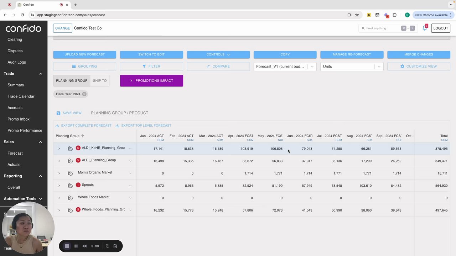Pause the screen recording
The image size is (456, 256).
(76, 246)
